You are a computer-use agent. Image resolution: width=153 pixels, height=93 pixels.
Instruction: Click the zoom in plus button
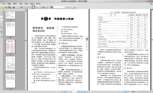tap(152, 92)
